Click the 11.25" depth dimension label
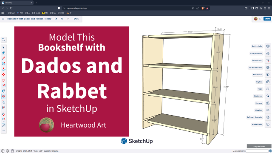The width and height of the screenshot is (272, 153). 220,29
